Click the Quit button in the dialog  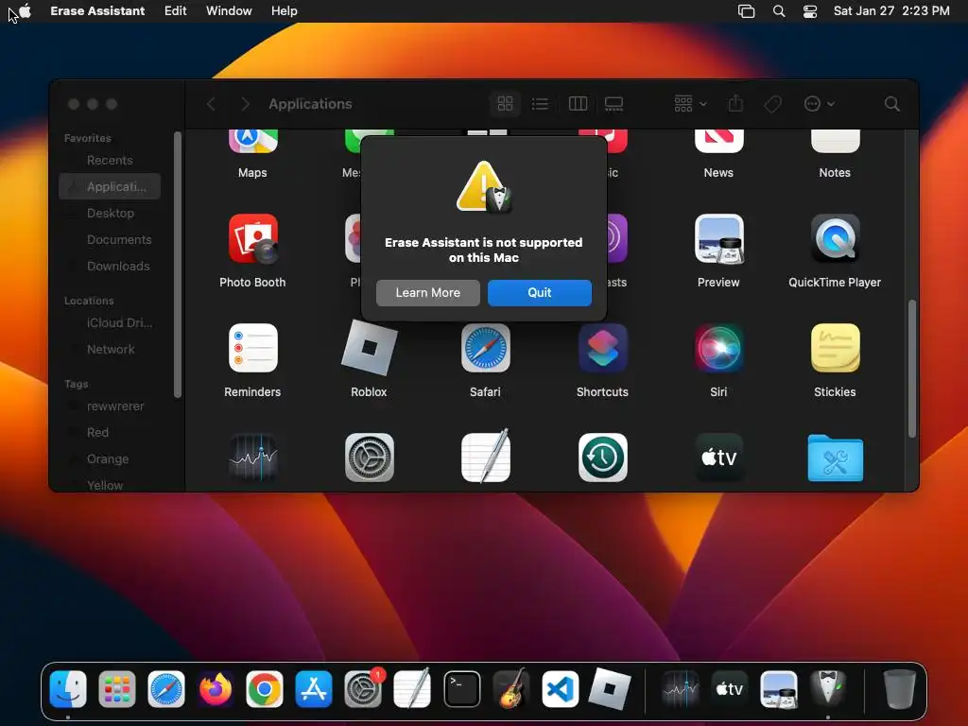coord(539,293)
